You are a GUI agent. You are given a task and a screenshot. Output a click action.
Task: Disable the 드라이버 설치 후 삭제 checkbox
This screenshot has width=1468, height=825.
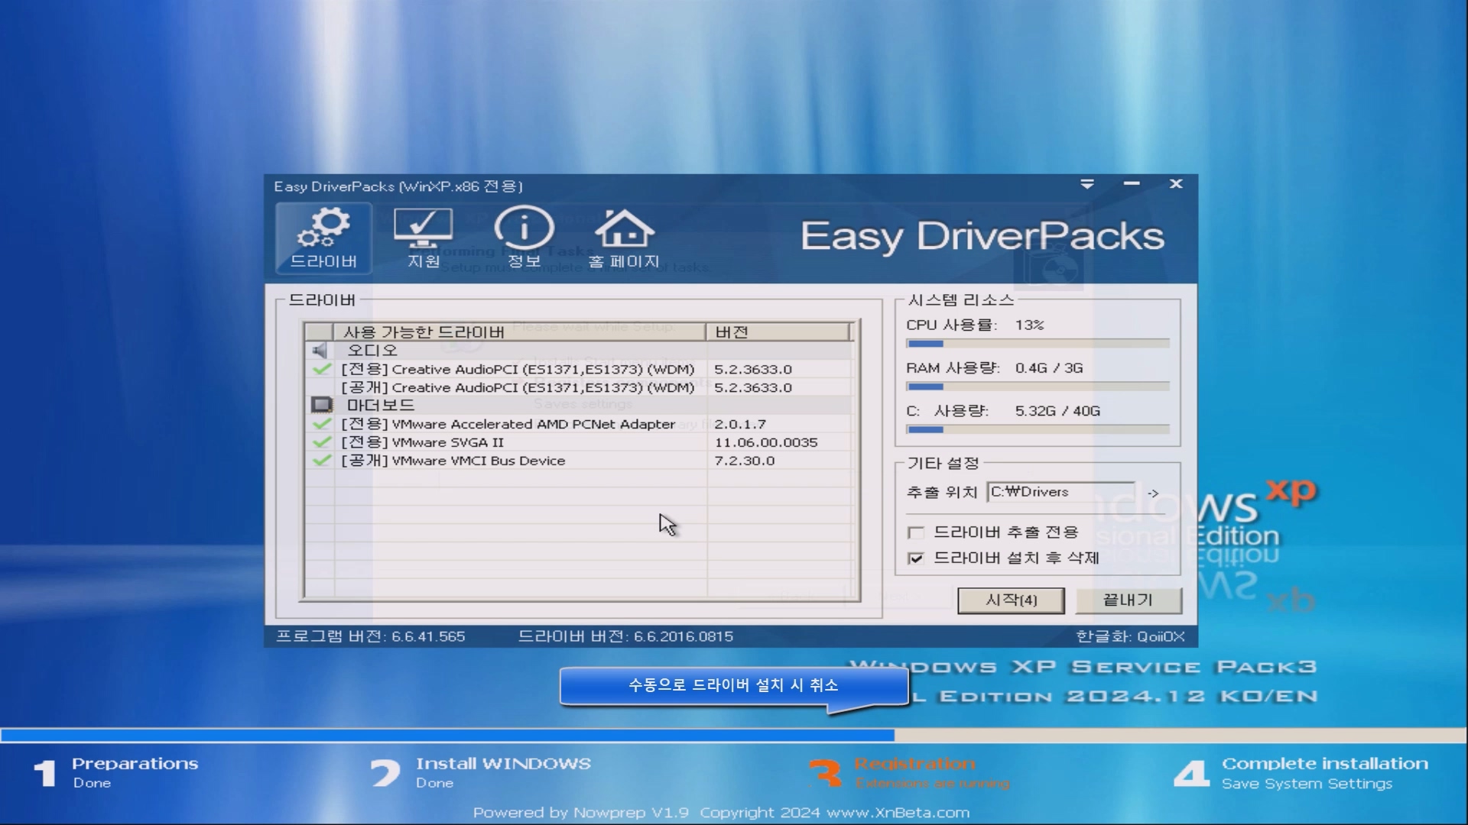915,558
